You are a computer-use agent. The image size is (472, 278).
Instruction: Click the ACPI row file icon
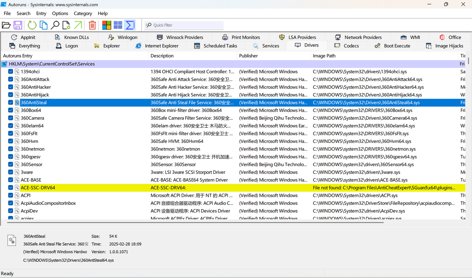[17, 196]
